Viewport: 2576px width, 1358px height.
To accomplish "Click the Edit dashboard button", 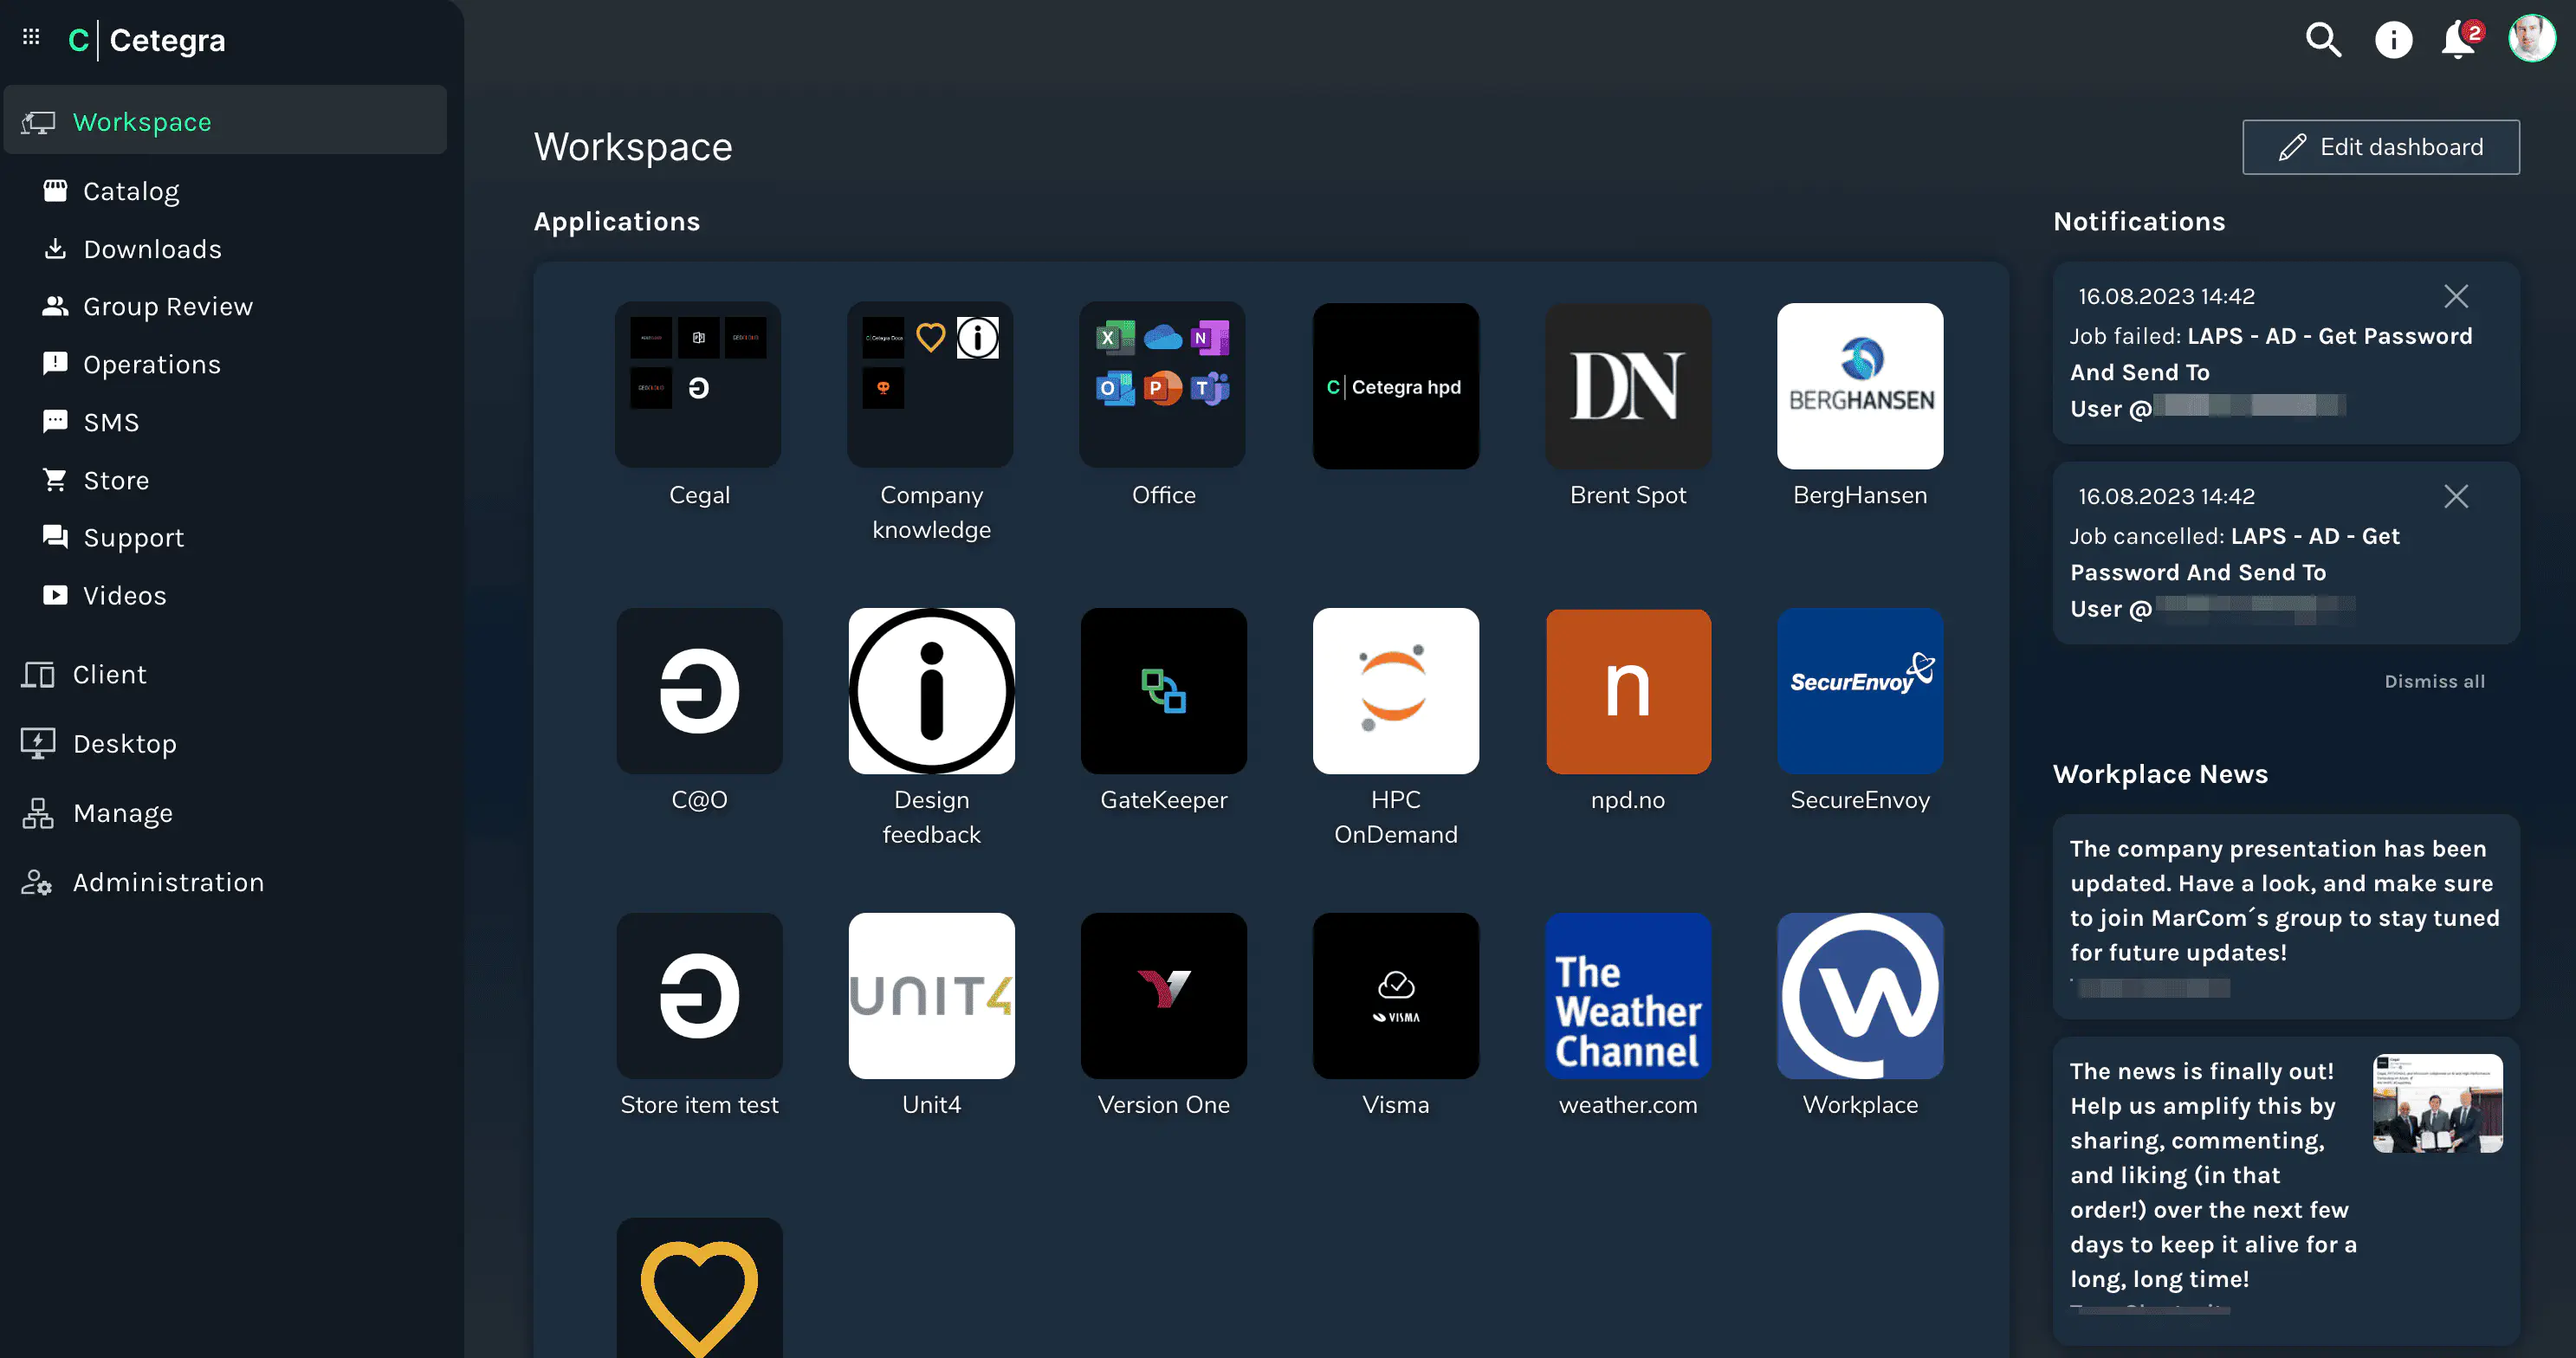I will point(2380,147).
